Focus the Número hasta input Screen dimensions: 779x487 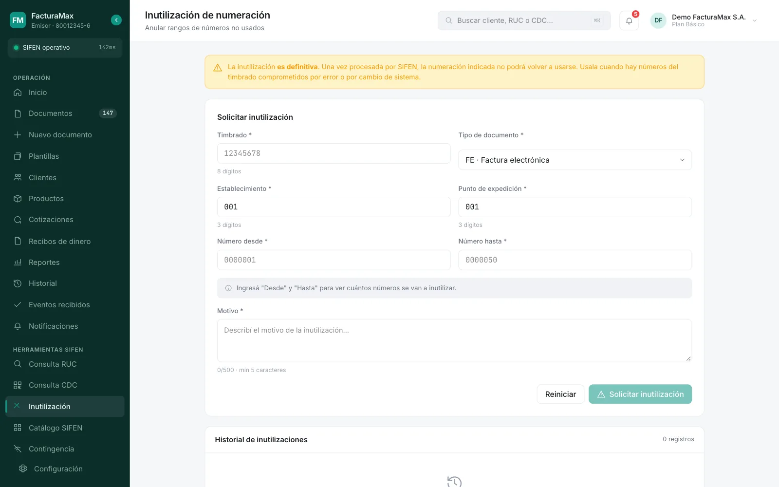575,260
